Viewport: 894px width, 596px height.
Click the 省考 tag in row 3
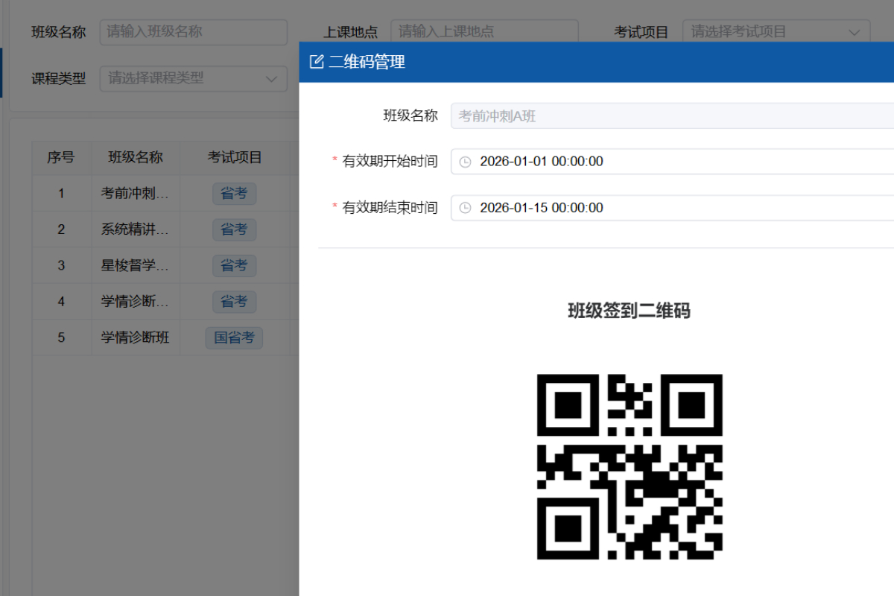coord(234,266)
